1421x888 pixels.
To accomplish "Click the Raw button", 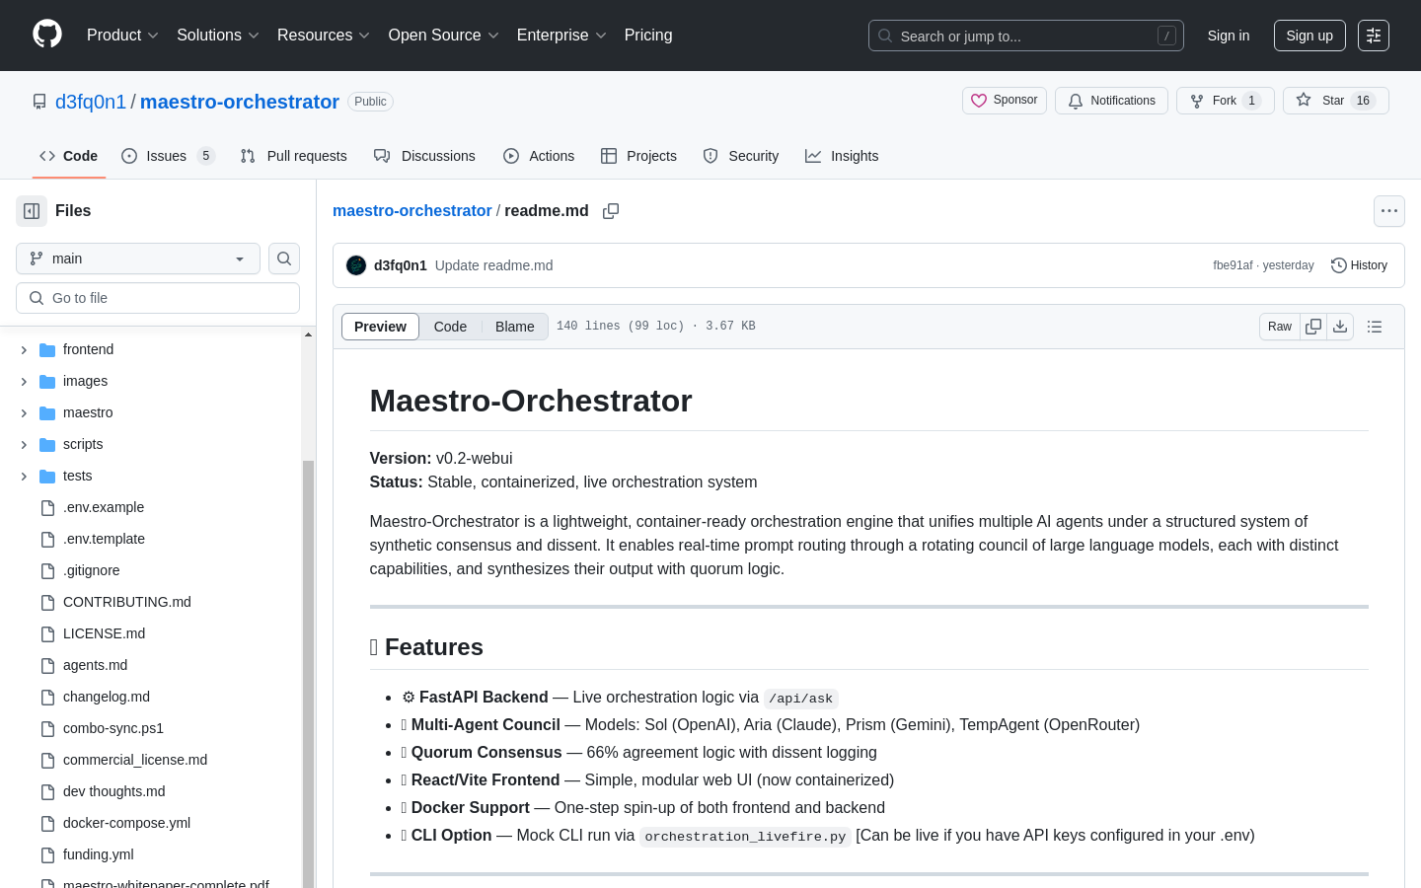I will 1280,327.
